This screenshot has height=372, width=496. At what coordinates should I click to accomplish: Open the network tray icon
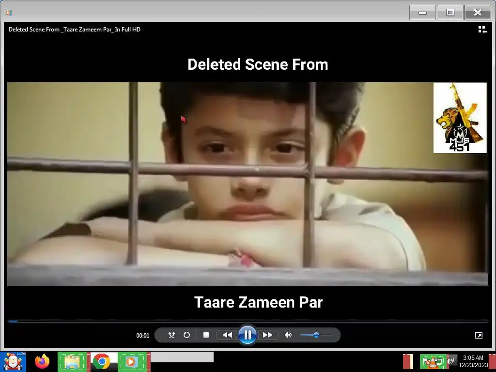439,361
